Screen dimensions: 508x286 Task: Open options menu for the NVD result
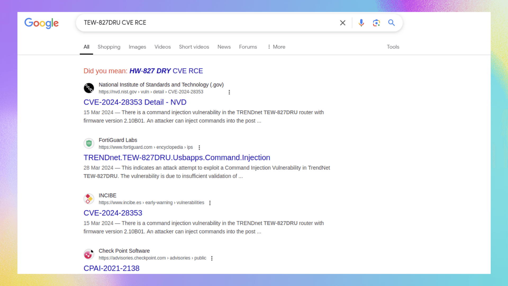point(229,92)
